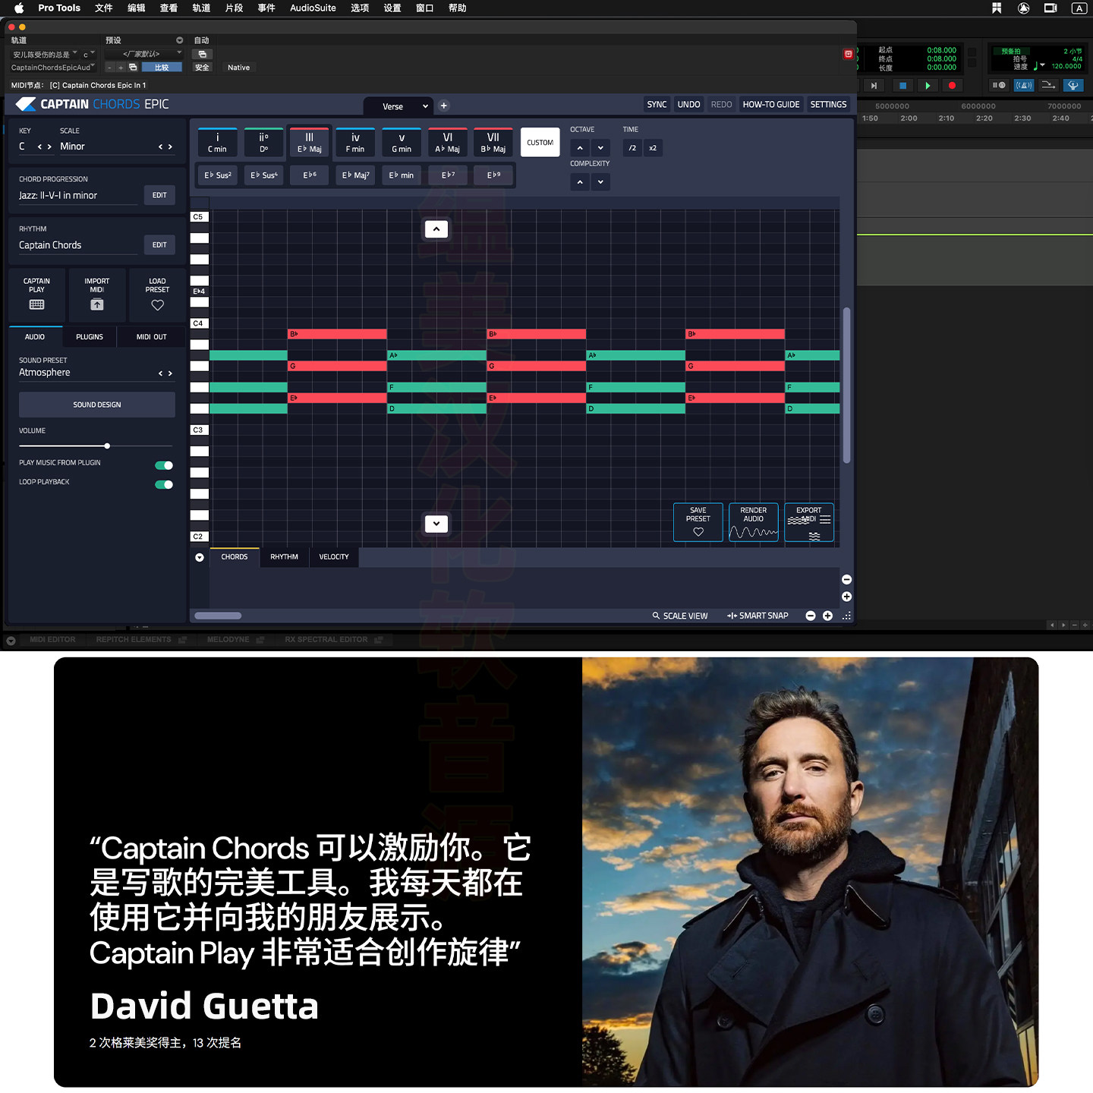Screen dimensions: 1093x1093
Task: Shift chords down with white arrow button
Action: click(436, 524)
